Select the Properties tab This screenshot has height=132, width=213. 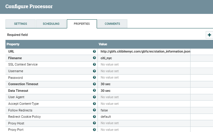[82, 24]
